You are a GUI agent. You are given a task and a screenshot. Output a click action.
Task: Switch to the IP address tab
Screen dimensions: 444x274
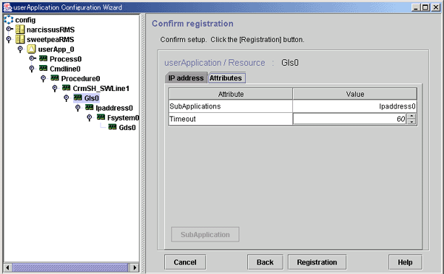pyautogui.click(x=186, y=78)
